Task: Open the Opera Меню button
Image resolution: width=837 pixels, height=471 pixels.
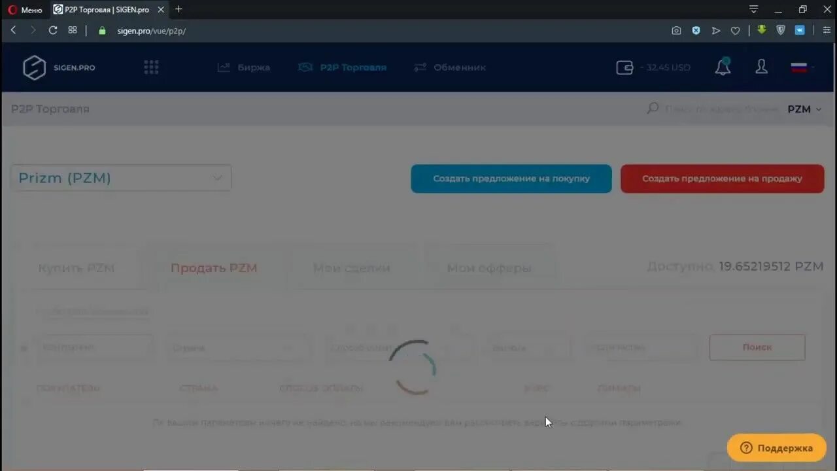Action: [25, 10]
